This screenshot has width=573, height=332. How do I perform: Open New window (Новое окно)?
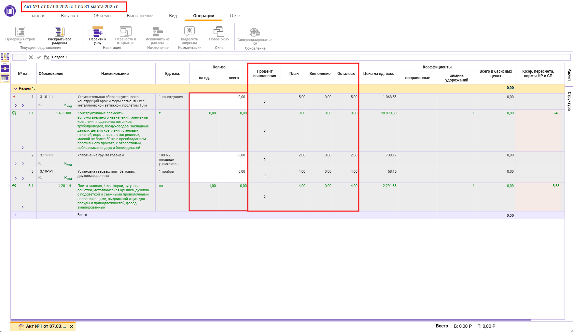219,32
